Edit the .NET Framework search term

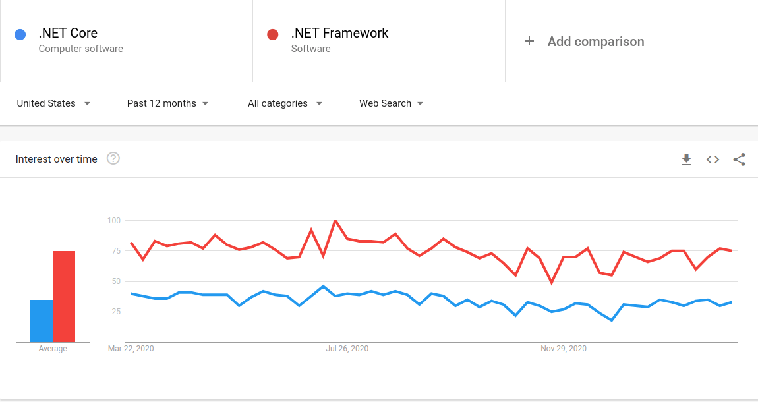point(339,34)
